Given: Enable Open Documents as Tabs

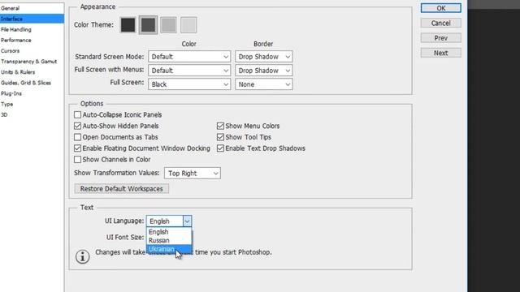Looking at the screenshot, I should [x=78, y=137].
